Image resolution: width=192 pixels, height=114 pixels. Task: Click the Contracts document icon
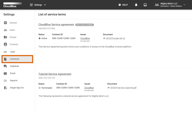(5, 59)
